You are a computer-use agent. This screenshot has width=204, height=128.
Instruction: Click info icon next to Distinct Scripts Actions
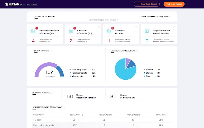pos(137,51)
